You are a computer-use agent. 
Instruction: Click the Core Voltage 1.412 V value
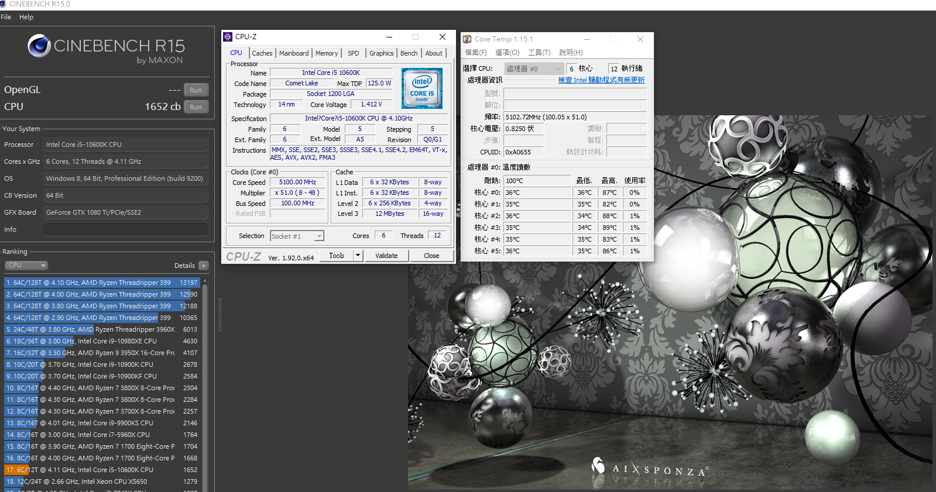tap(371, 105)
